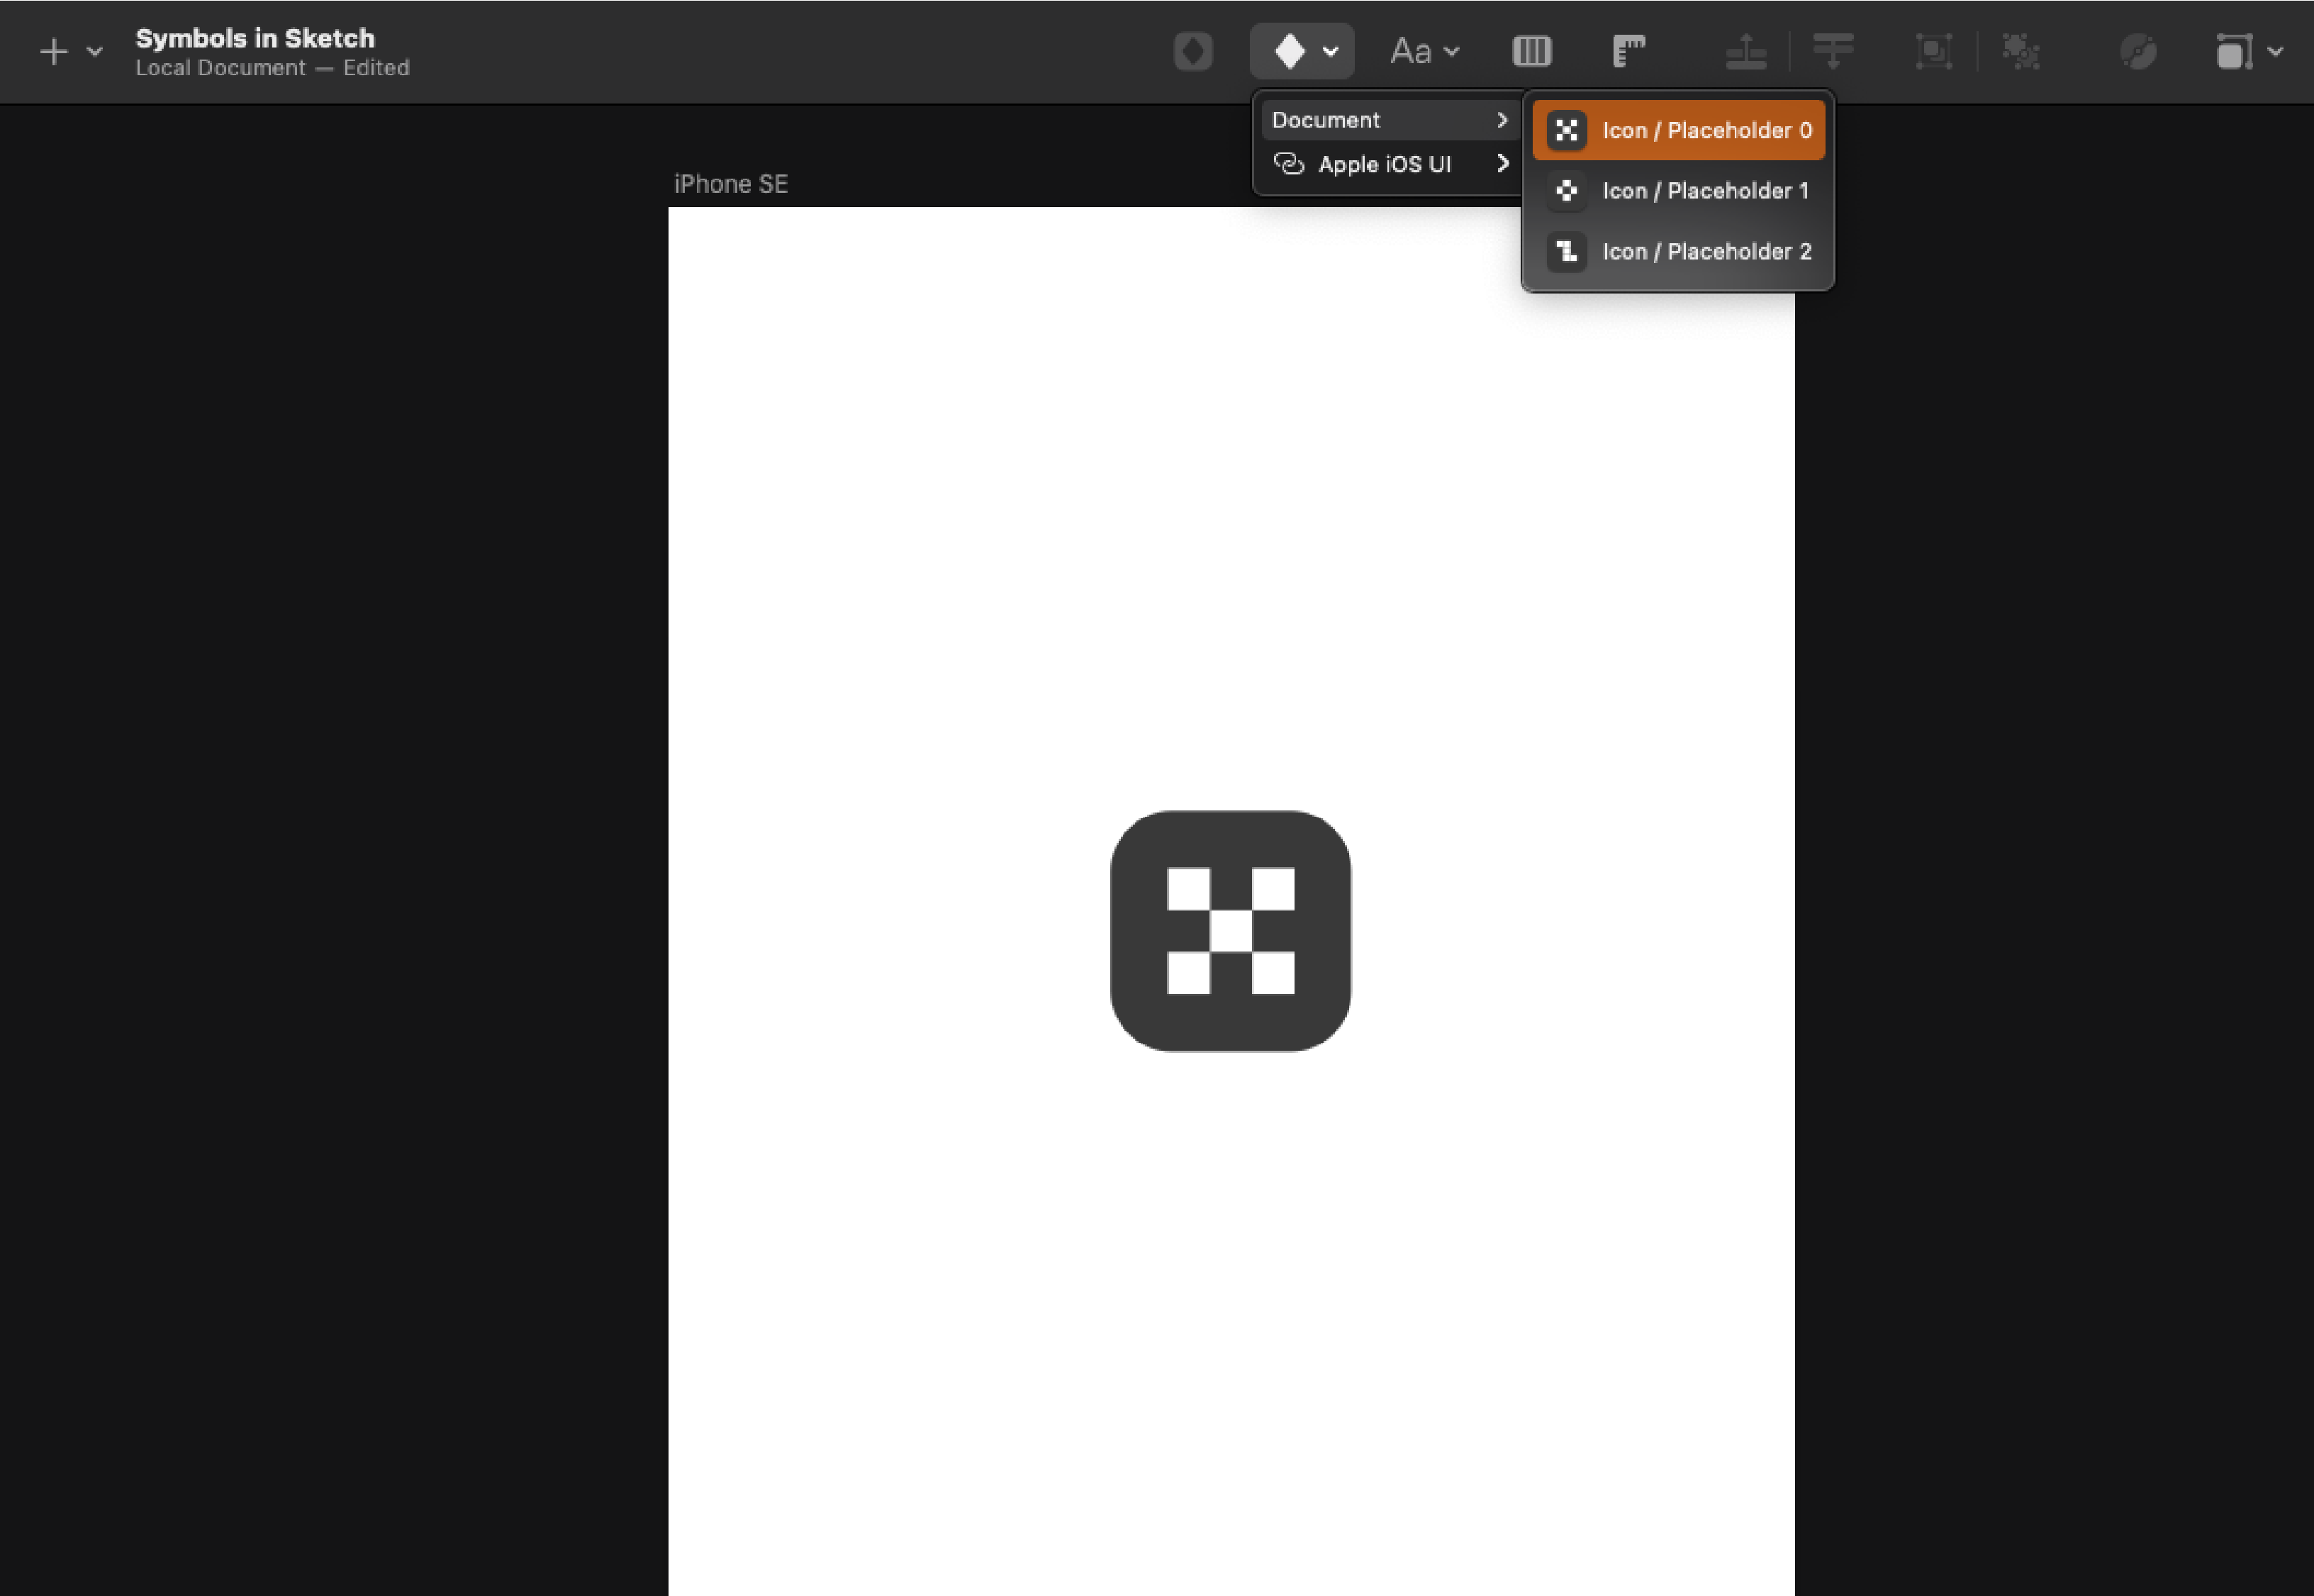The width and height of the screenshot is (2314, 1596).
Task: Click the Ungroup layers toolbar icon
Action: [x=2021, y=51]
